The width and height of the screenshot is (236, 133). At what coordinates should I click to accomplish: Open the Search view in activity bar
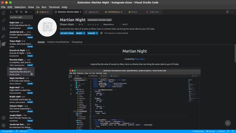tap(4, 20)
